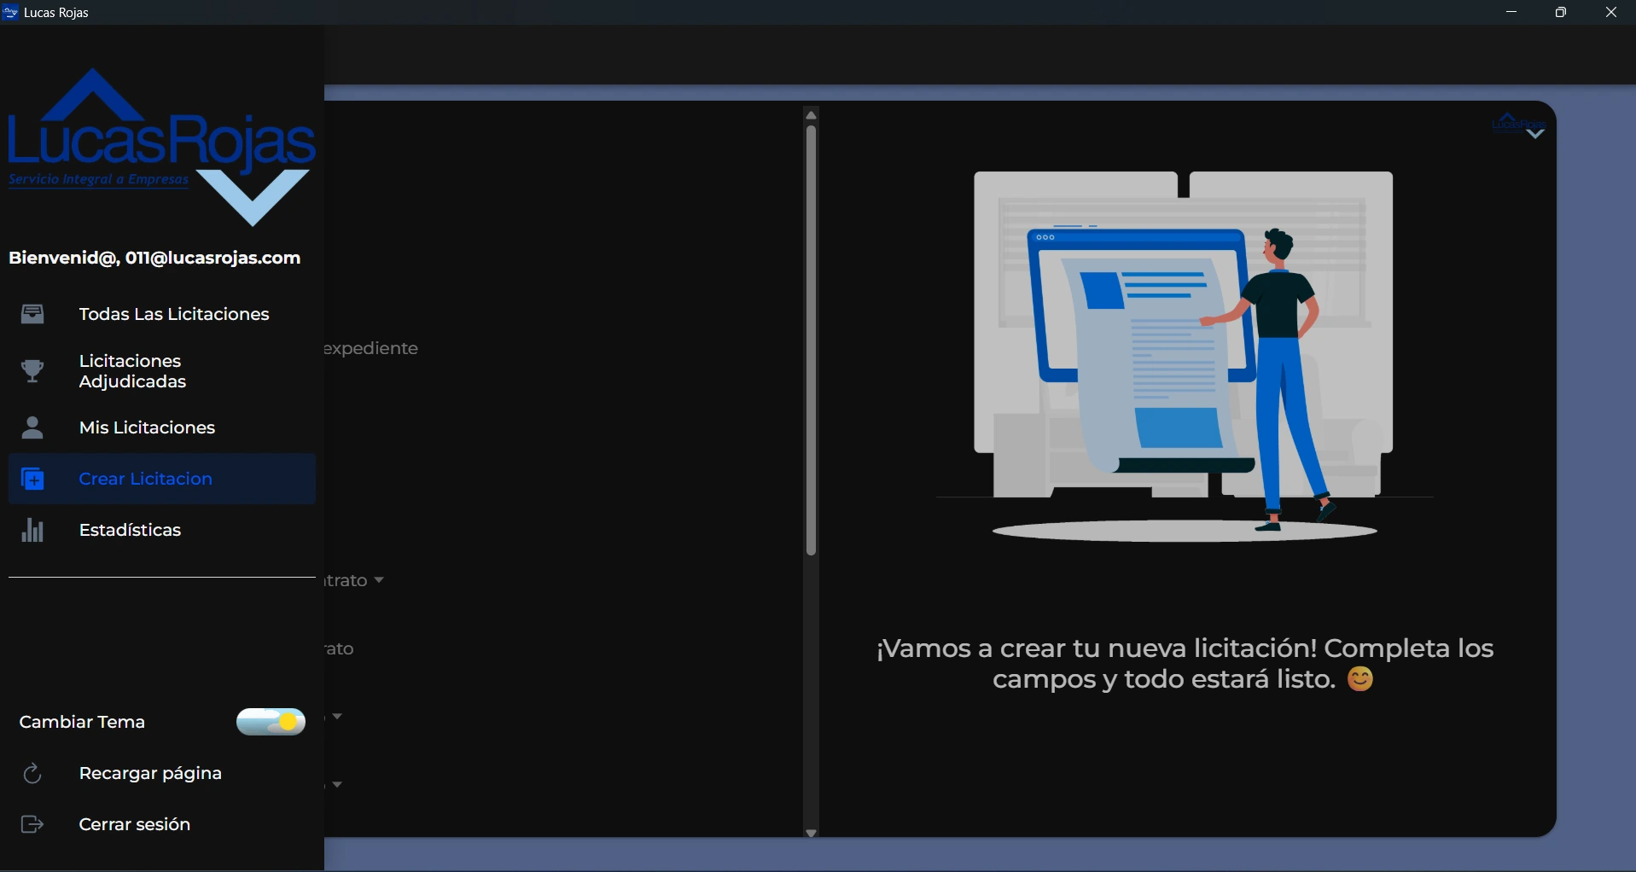1636x872 pixels.
Task: Open the dropdown arrow right of Recargar página
Action: pyautogui.click(x=338, y=785)
